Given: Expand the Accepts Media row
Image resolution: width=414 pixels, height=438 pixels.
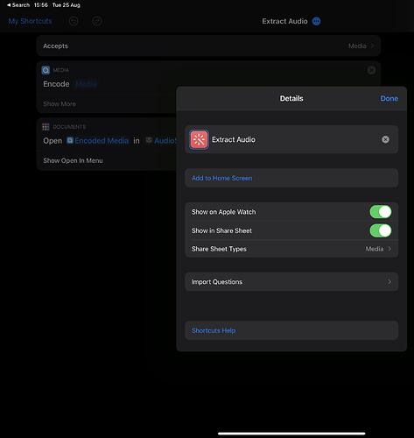Looking at the screenshot, I should 208,46.
